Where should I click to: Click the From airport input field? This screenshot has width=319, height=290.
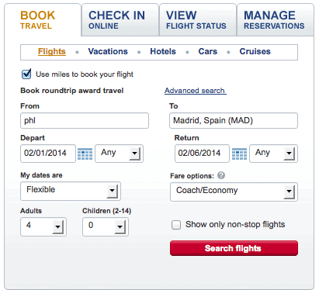point(85,120)
